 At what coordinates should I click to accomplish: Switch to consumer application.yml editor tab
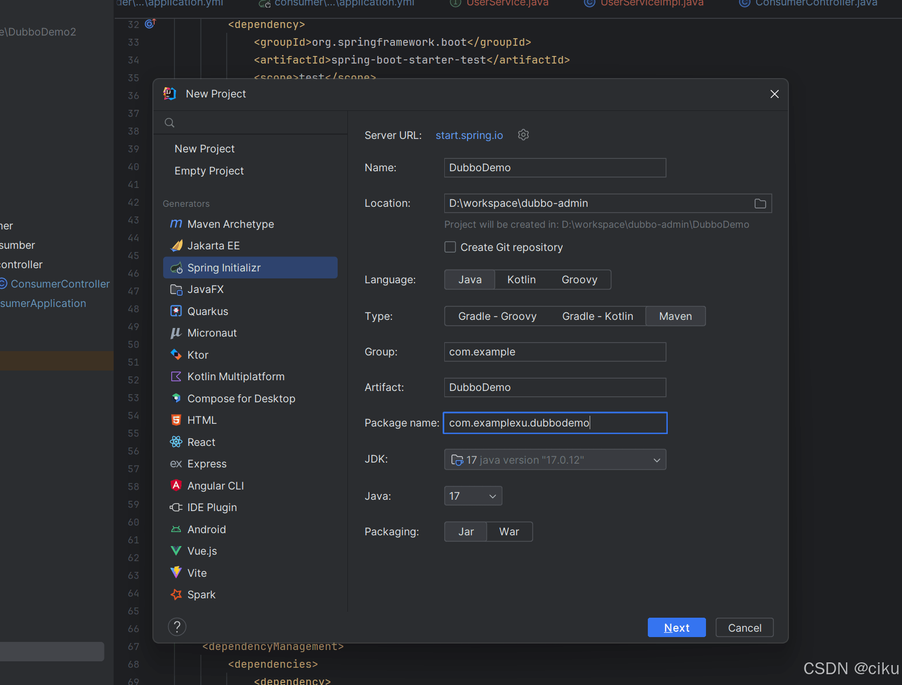click(x=336, y=3)
